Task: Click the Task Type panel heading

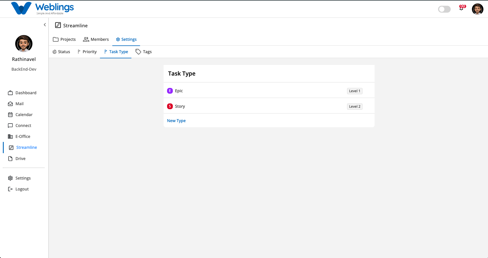Action: (182, 74)
